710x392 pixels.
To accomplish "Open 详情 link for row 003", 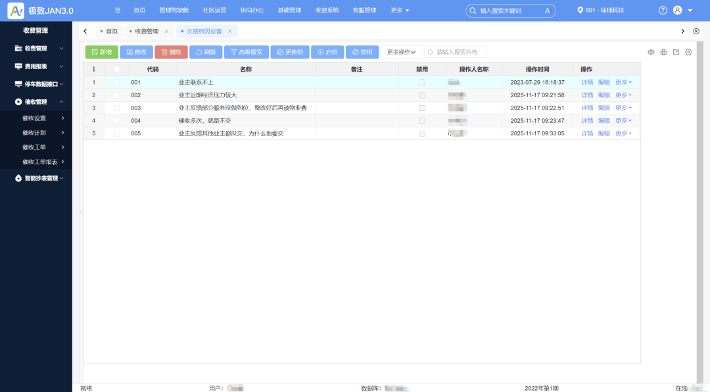I will (x=586, y=108).
